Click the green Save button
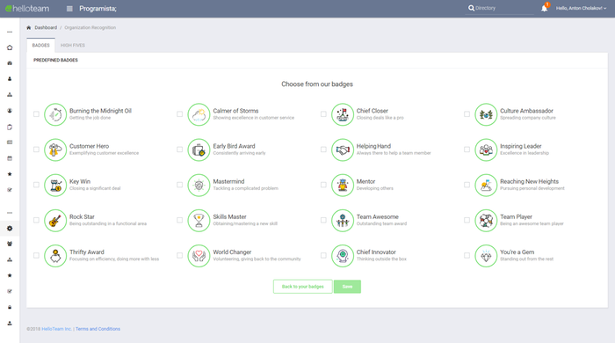Screen dimensions: 615x343 tap(347, 287)
